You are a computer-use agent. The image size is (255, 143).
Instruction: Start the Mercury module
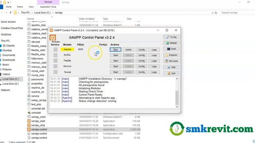[x=116, y=66]
